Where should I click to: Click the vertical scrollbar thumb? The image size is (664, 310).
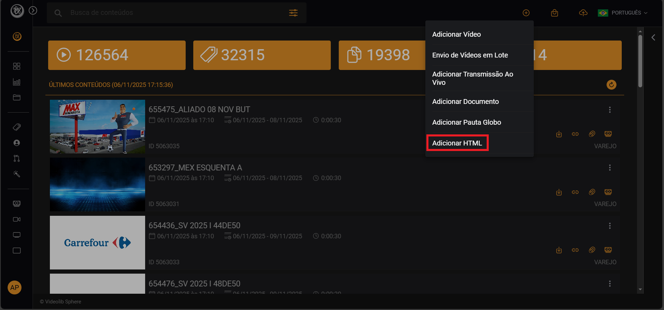(x=640, y=61)
